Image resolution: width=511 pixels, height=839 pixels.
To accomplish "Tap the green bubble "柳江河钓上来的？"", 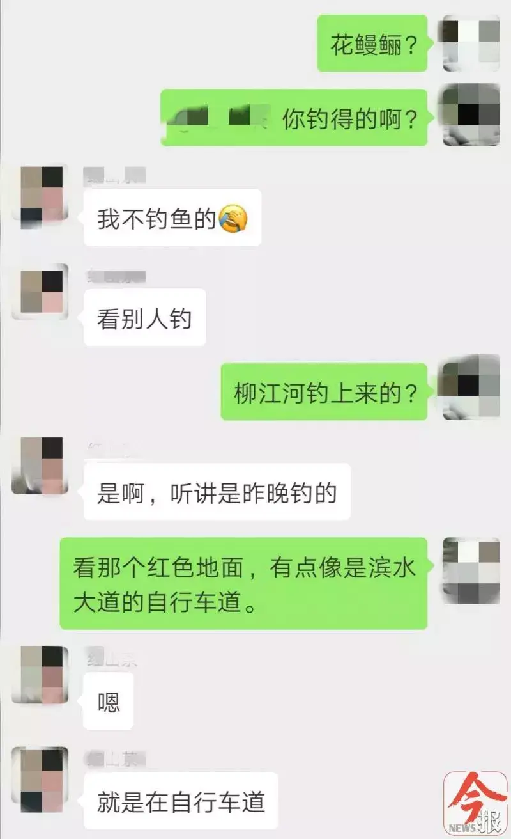I will tap(324, 392).
